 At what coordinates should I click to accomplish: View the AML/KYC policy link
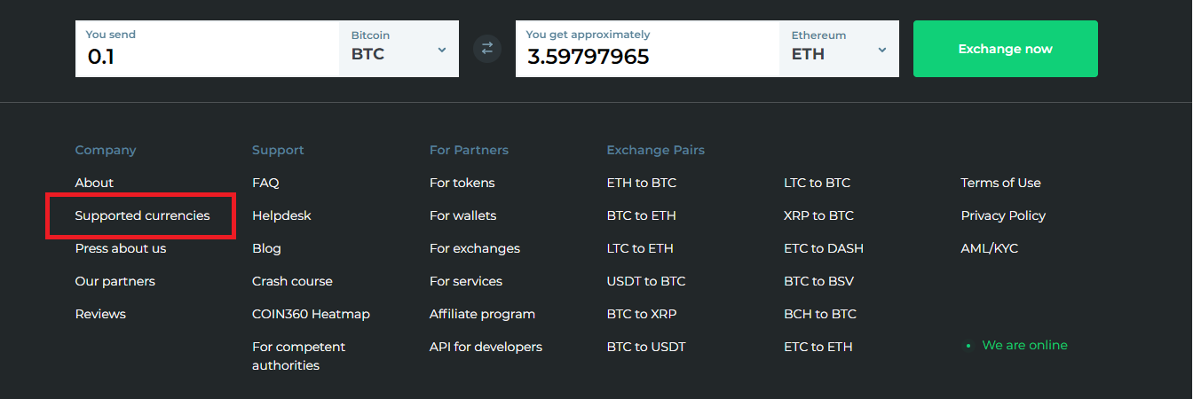coord(989,248)
